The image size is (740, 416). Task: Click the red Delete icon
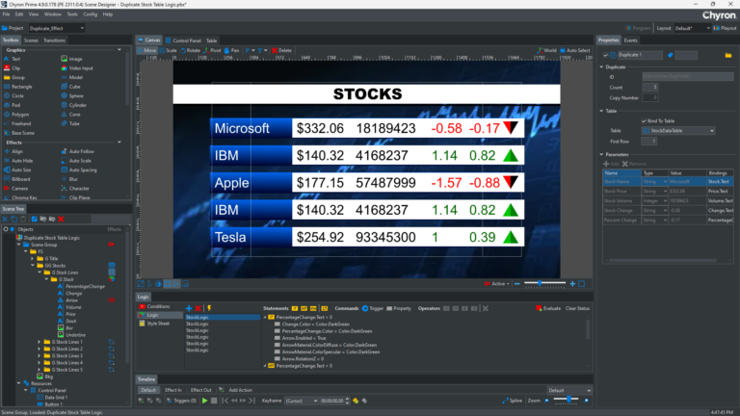[x=280, y=49]
